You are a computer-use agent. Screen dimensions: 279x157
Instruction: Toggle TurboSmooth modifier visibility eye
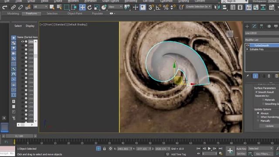248,45
